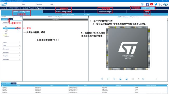Expand the Computing category
This screenshot has height=95, width=169.
11,56
